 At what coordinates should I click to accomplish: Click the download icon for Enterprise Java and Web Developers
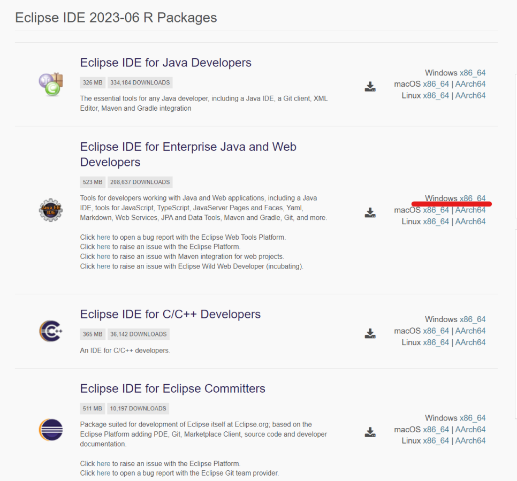click(370, 212)
